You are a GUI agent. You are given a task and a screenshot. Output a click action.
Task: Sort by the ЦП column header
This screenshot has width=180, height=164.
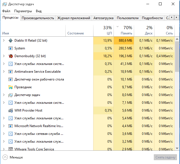103,31
